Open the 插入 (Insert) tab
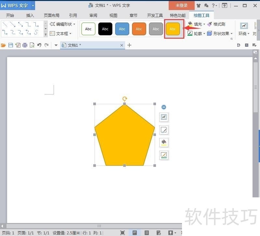This screenshot has height=236, width=260. (x=30, y=15)
